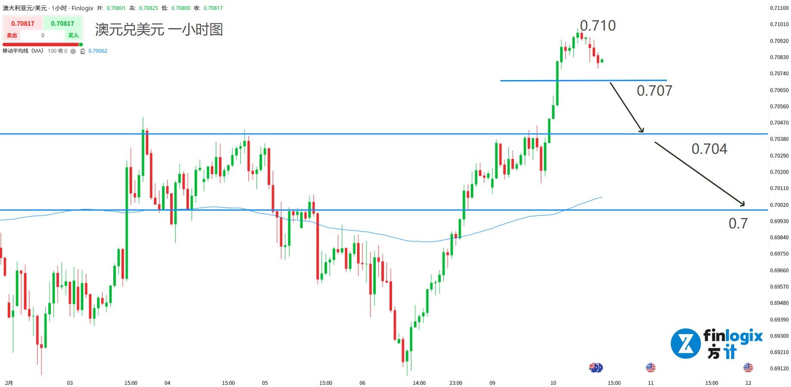Click the 0.707 text annotation
Image resolution: width=791 pixels, height=387 pixels.
click(654, 91)
